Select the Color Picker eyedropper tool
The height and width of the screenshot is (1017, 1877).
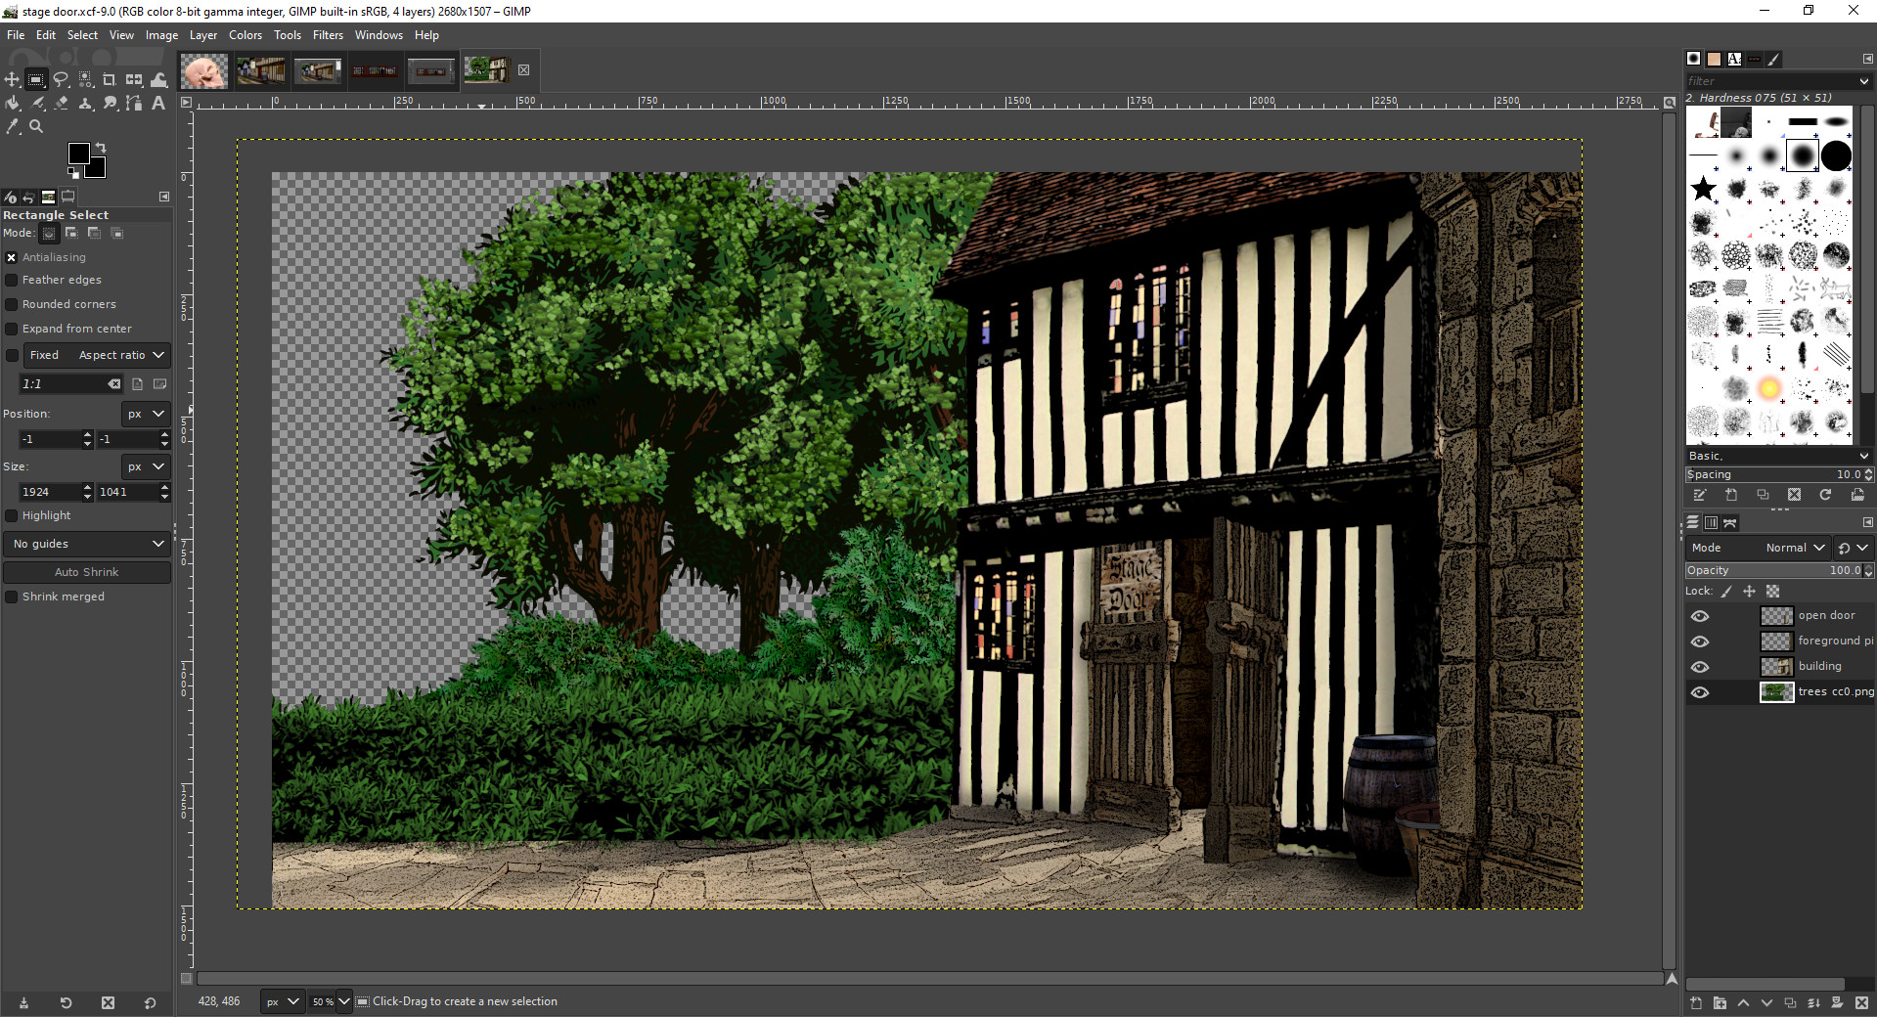pyautogui.click(x=12, y=126)
